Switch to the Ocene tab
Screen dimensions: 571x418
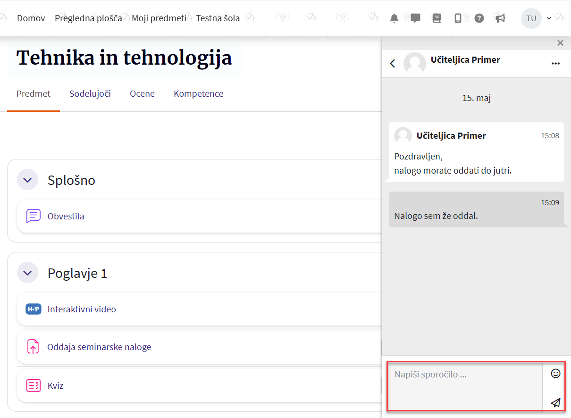142,94
